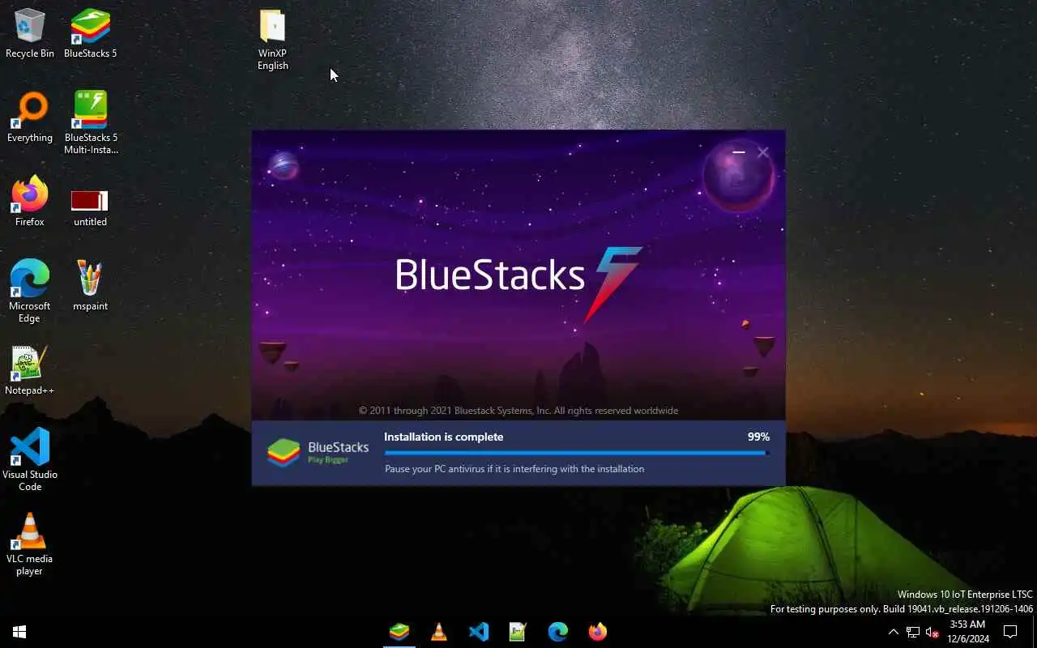This screenshot has width=1037, height=648.
Task: Select the Microsoft Edge desktop shortcut
Action: [30, 292]
